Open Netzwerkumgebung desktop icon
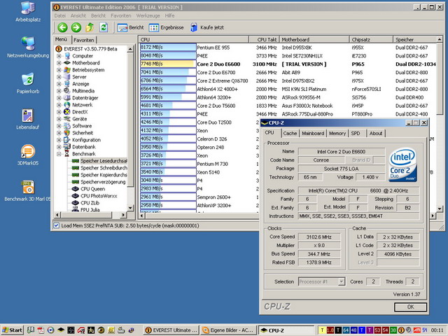 (x=28, y=44)
